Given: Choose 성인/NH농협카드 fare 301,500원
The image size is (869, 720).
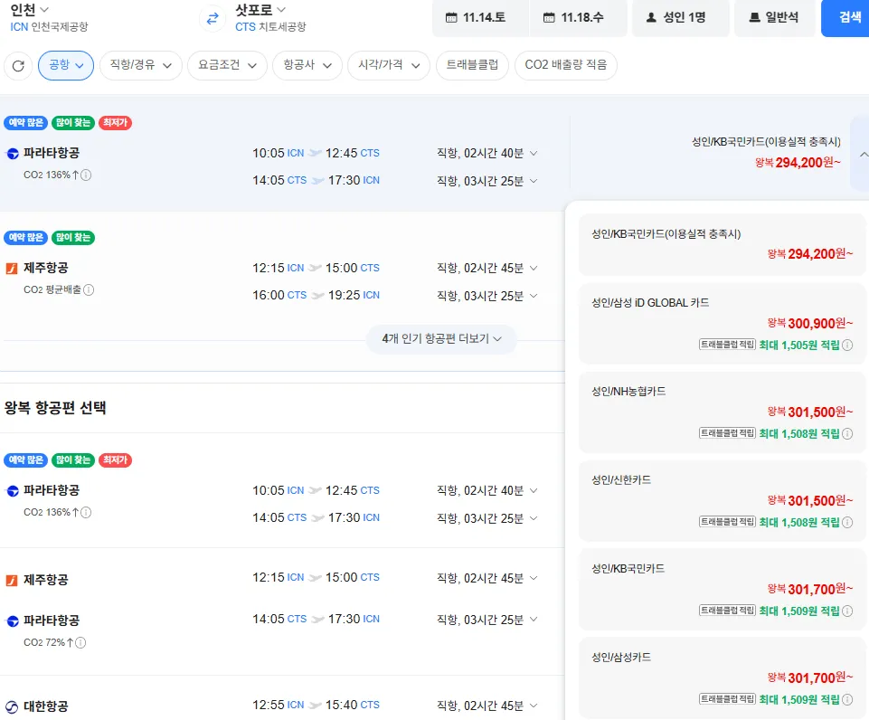Looking at the screenshot, I should tap(722, 412).
